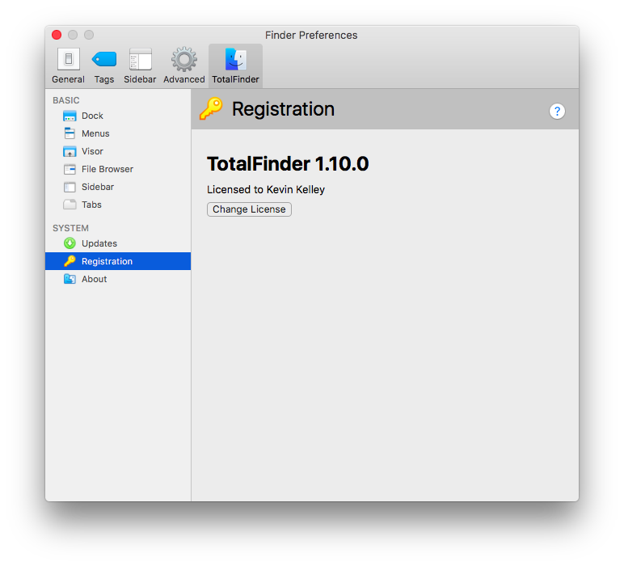The image size is (624, 566).
Task: Click the 'Licensed to Kevin Kelley' text
Action: pos(266,189)
